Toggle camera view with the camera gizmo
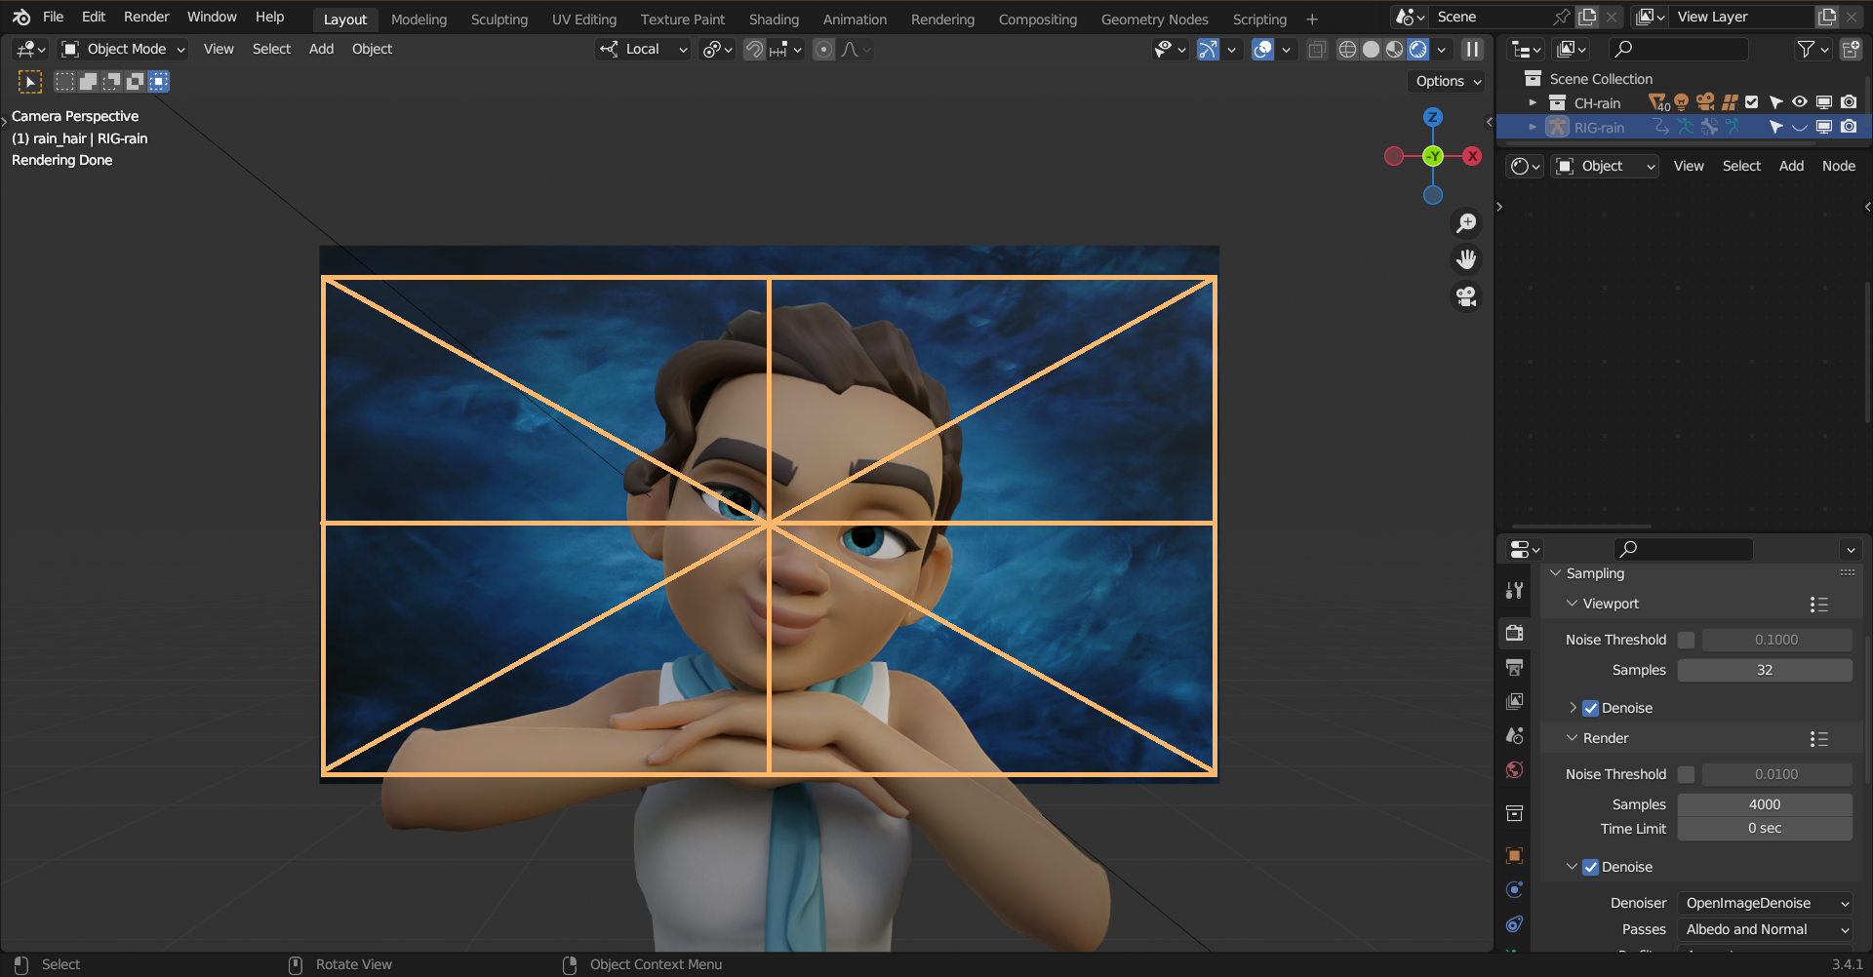Viewport: 1873px width, 977px height. point(1466,296)
